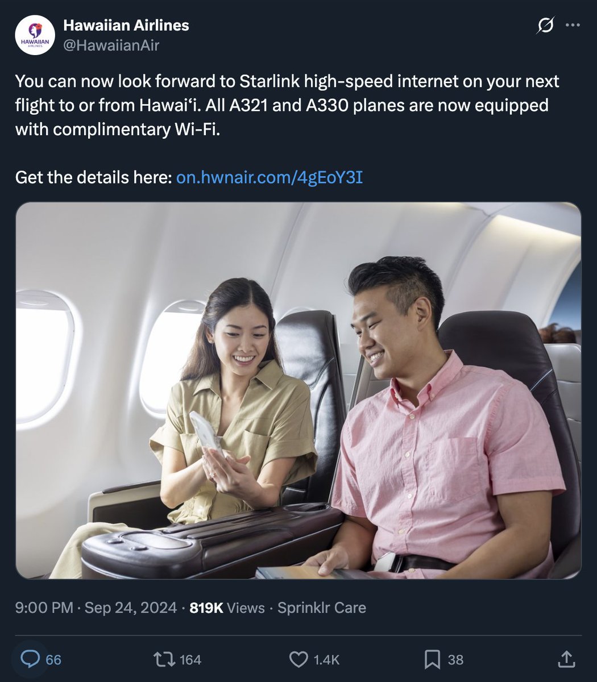Share the post using the upload arrow icon

(566, 659)
